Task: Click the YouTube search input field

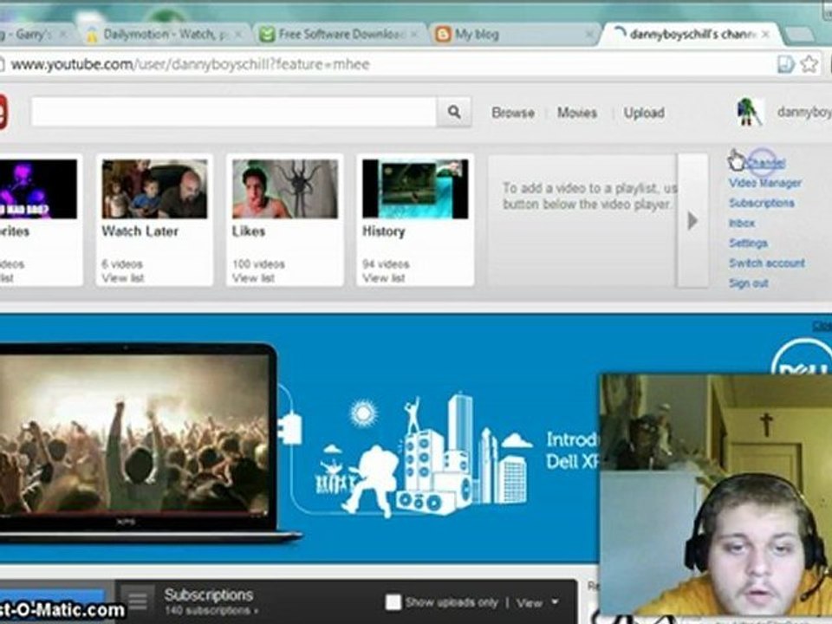Action: (233, 112)
